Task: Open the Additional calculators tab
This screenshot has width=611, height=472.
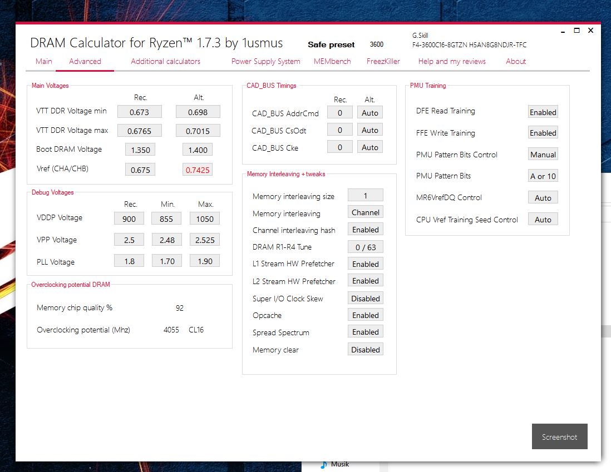Action: point(166,61)
